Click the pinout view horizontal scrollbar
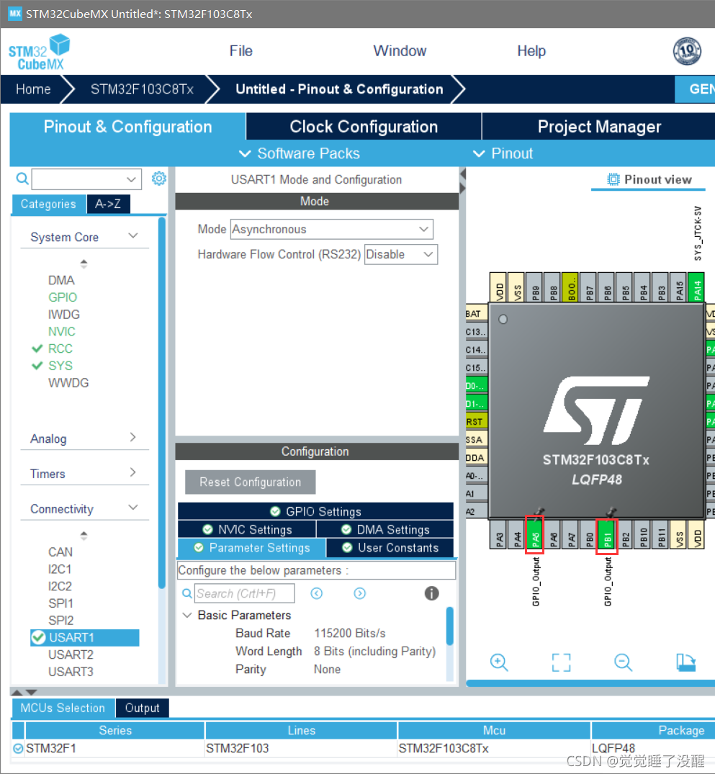715x774 pixels. (x=590, y=683)
